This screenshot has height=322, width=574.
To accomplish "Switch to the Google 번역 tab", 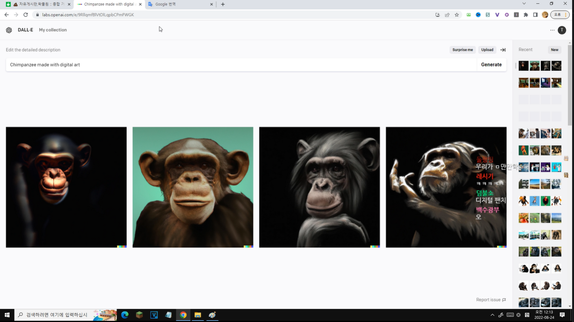I will (179, 4).
